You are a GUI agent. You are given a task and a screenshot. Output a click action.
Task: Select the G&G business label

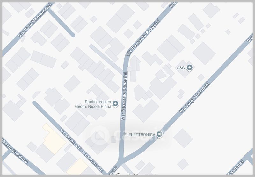pos(181,68)
